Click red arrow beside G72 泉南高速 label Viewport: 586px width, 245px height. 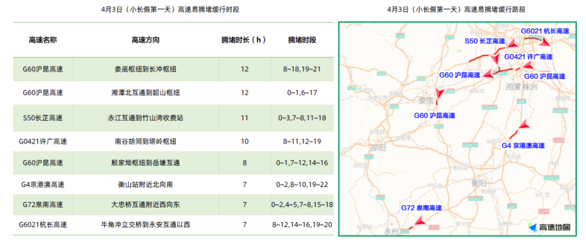tap(419, 221)
